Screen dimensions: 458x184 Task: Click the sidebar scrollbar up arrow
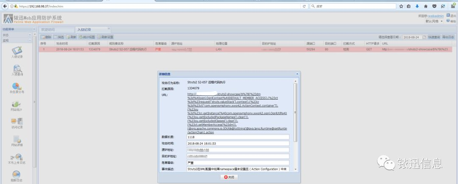35,35
